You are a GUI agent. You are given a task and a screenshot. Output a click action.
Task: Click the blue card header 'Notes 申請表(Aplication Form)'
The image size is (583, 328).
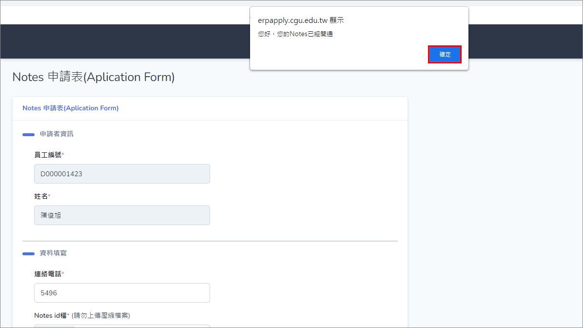71,108
